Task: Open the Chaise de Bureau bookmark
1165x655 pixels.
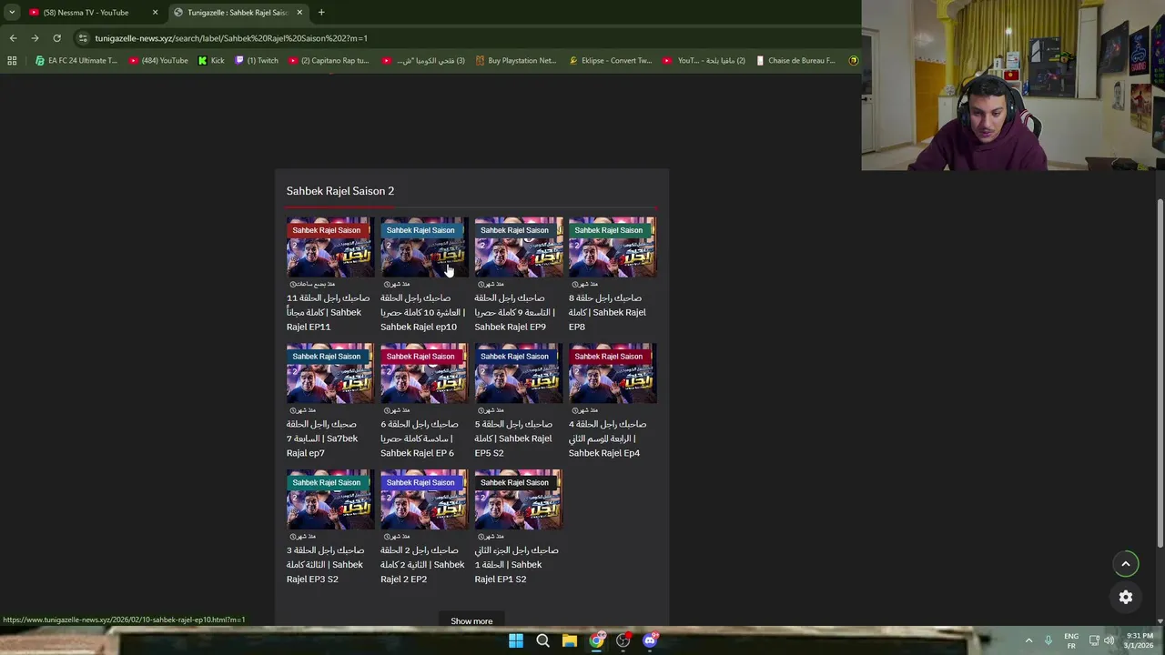Action: click(795, 61)
